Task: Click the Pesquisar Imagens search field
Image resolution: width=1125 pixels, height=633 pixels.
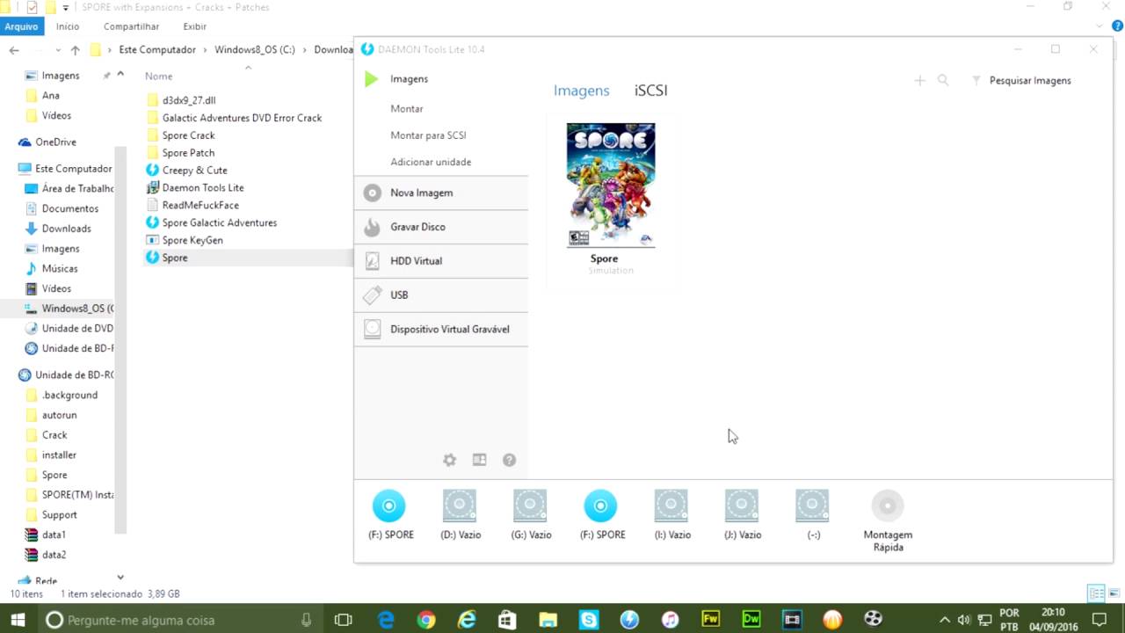Action: click(x=1030, y=80)
